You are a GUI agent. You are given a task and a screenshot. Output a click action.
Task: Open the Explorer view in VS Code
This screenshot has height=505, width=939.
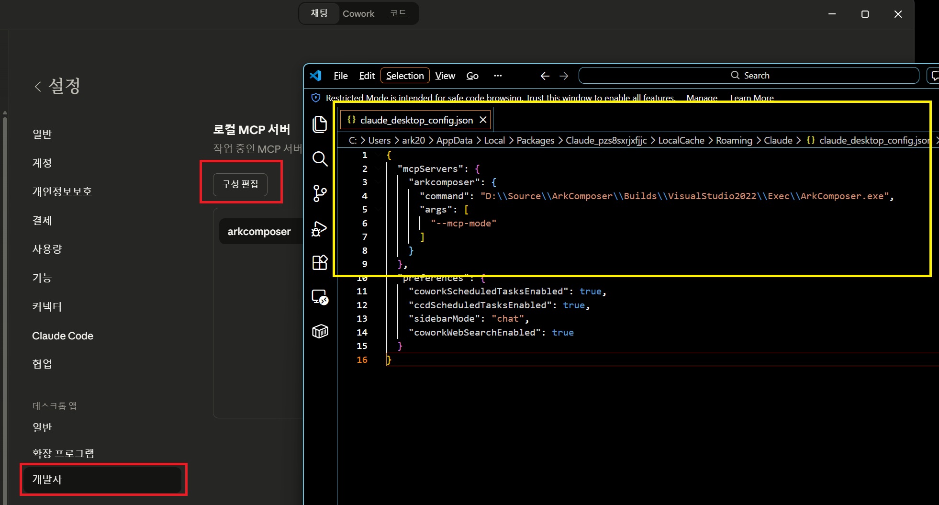(320, 124)
